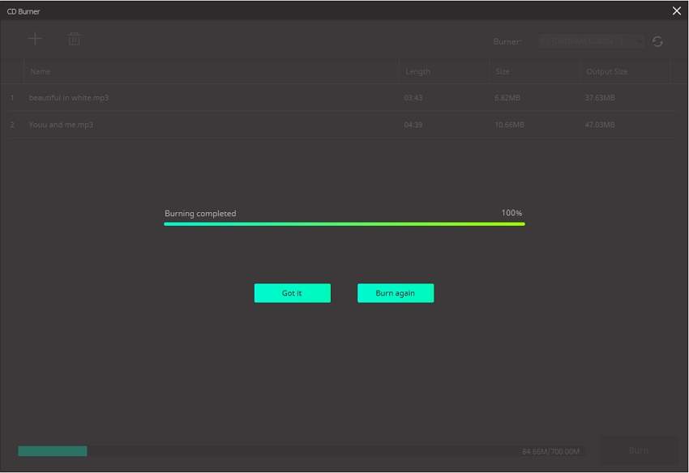The height and width of the screenshot is (473, 689).
Task: Click the Size column header
Action: (x=503, y=71)
